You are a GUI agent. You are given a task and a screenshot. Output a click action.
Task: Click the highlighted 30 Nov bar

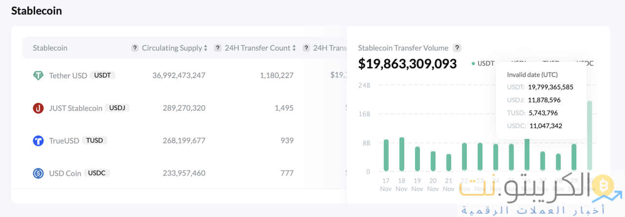[x=589, y=136]
